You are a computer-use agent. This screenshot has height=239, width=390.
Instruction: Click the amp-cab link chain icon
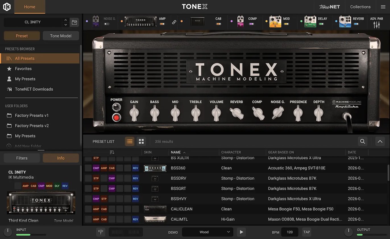pyautogui.click(x=174, y=22)
